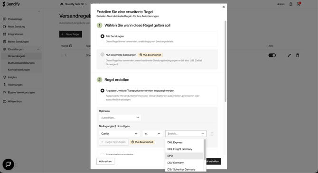Screen dimensions: 318x173
Task: Click the Priorität info icon
Action: tap(71, 46)
